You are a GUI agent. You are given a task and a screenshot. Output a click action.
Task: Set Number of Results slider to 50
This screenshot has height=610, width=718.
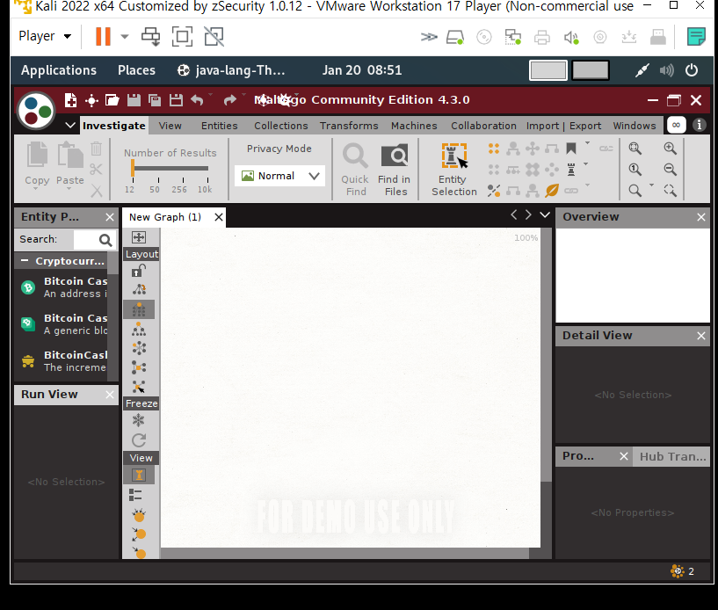(158, 169)
